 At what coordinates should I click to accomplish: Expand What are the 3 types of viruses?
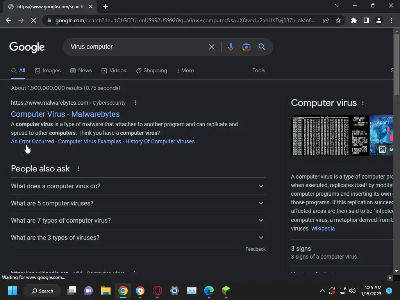click(x=138, y=238)
